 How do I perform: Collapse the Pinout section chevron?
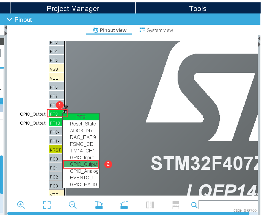pyautogui.click(x=9, y=20)
